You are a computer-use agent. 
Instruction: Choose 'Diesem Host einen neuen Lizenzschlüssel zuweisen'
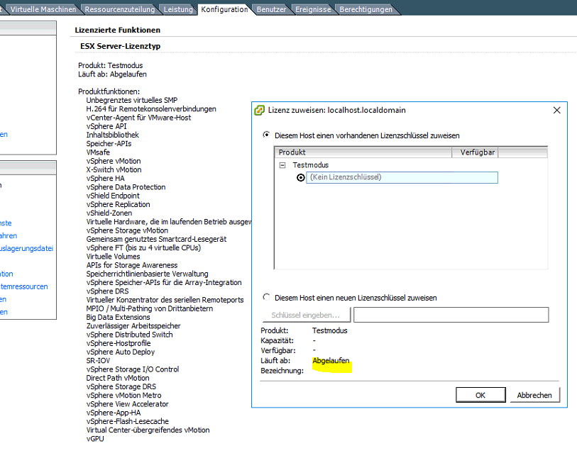(266, 297)
